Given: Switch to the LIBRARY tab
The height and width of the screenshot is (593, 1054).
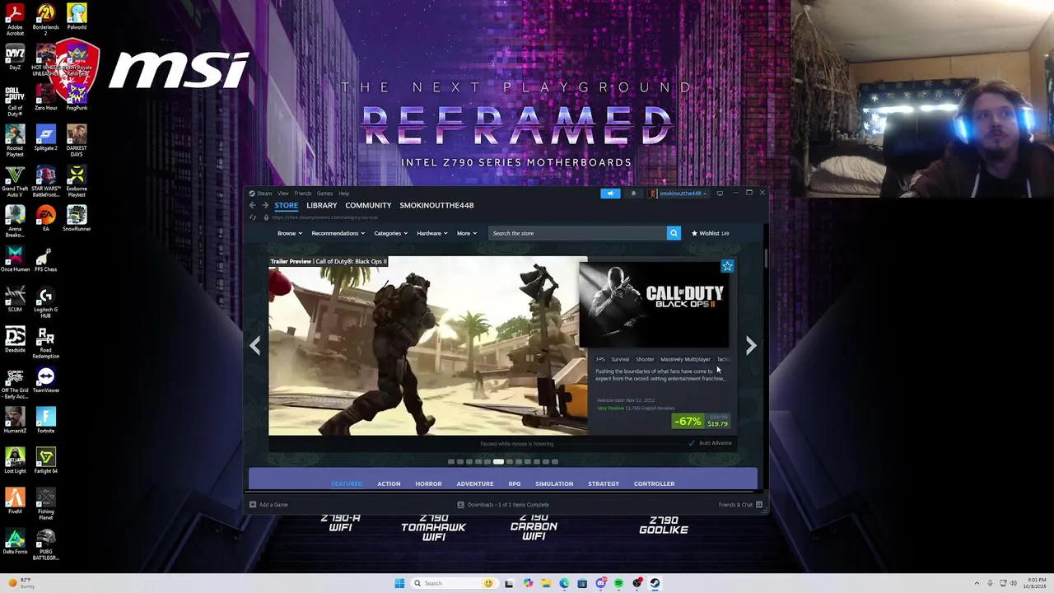Looking at the screenshot, I should [322, 205].
